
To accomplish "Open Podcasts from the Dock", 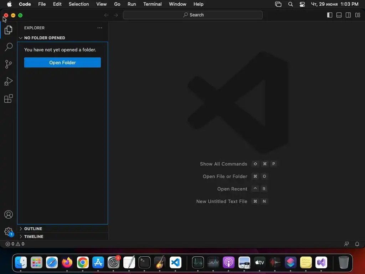I will (x=228, y=262).
